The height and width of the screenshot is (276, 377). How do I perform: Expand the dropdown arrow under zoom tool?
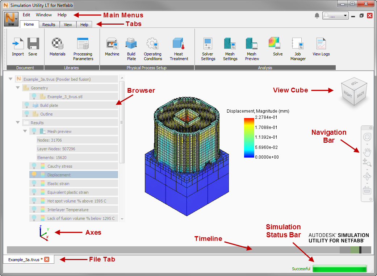(367, 170)
